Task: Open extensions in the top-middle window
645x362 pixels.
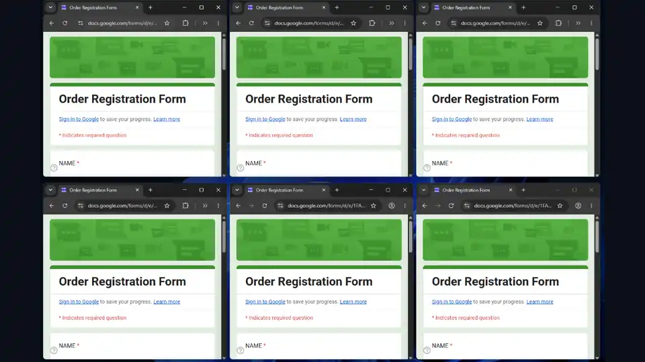Action: (x=372, y=23)
